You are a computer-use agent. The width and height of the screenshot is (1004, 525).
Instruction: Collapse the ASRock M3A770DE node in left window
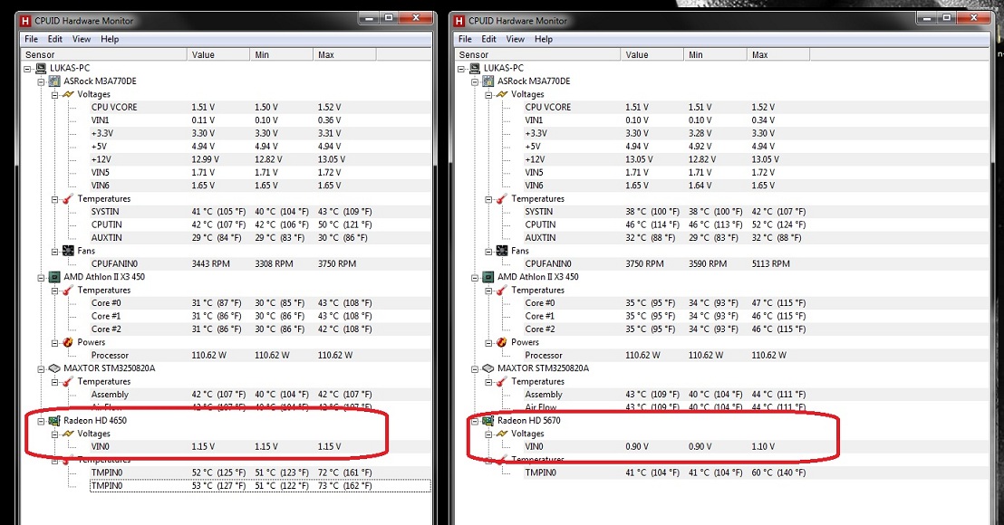coord(41,81)
